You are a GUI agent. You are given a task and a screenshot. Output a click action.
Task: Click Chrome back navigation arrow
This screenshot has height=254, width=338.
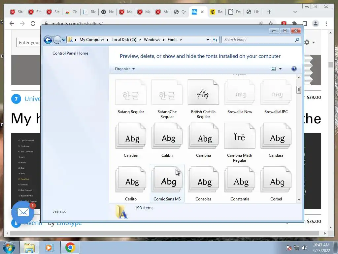pyautogui.click(x=12, y=23)
